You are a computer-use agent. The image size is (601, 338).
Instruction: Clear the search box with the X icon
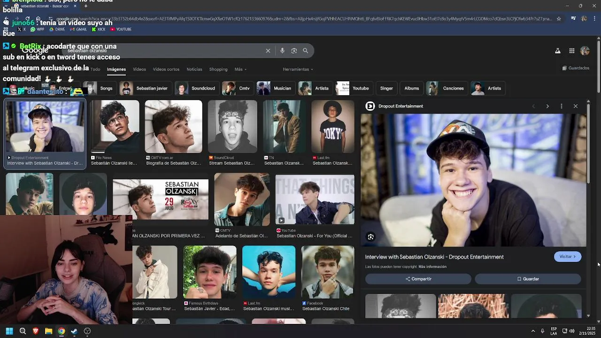268,51
